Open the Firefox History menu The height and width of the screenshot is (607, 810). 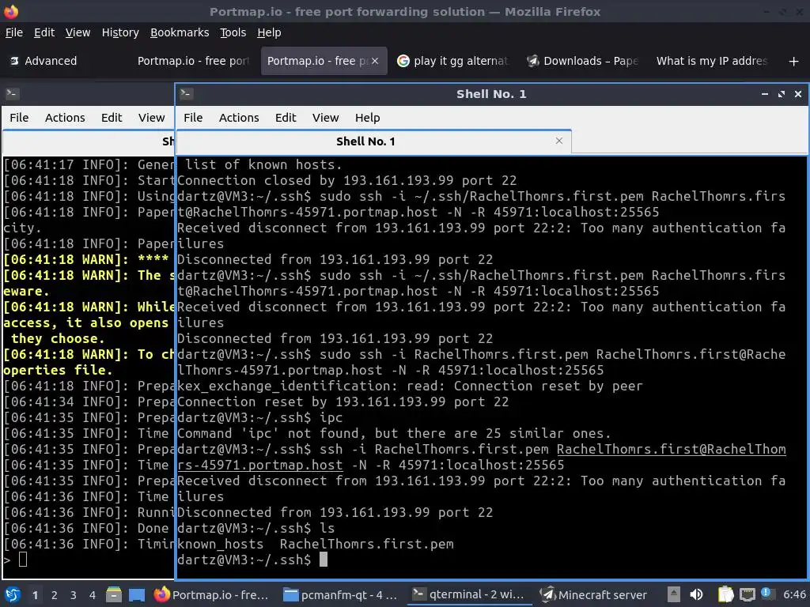120,32
